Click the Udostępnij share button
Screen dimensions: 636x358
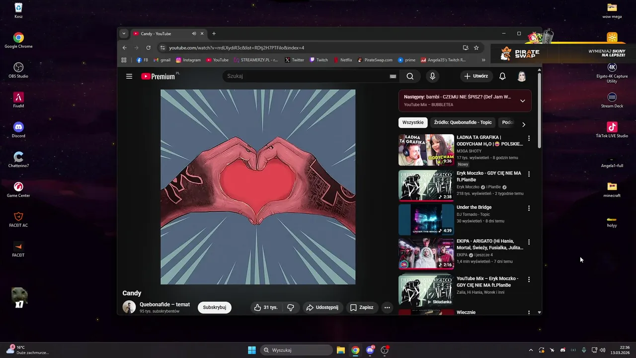pyautogui.click(x=322, y=307)
